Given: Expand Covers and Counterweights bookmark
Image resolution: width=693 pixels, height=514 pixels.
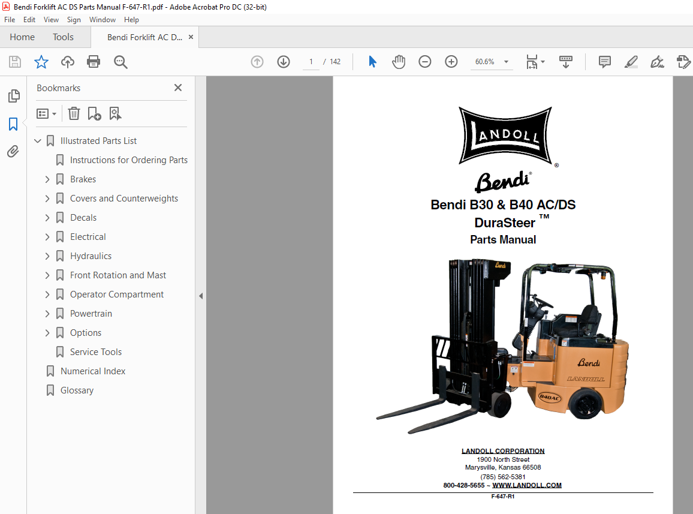Looking at the screenshot, I should (x=47, y=199).
